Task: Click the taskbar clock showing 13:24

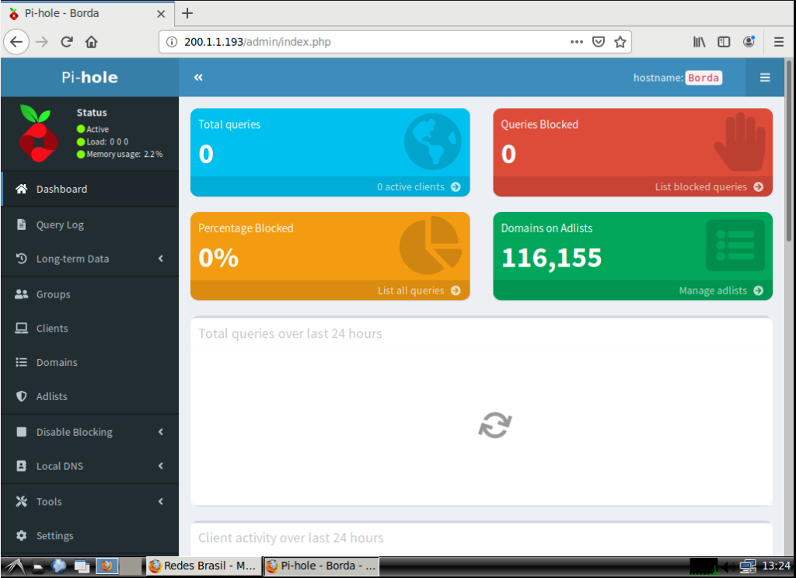Action: point(776,566)
